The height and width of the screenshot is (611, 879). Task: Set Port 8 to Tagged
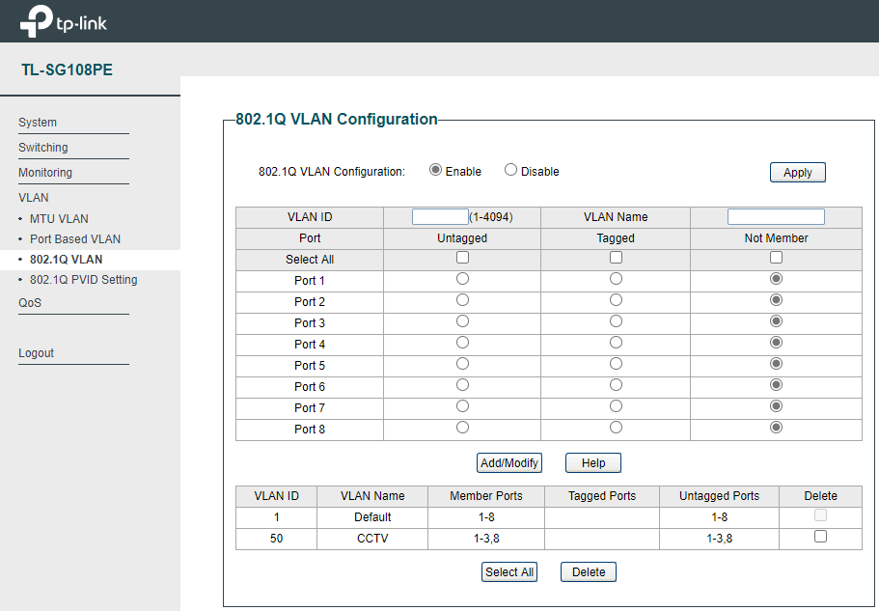(x=617, y=428)
